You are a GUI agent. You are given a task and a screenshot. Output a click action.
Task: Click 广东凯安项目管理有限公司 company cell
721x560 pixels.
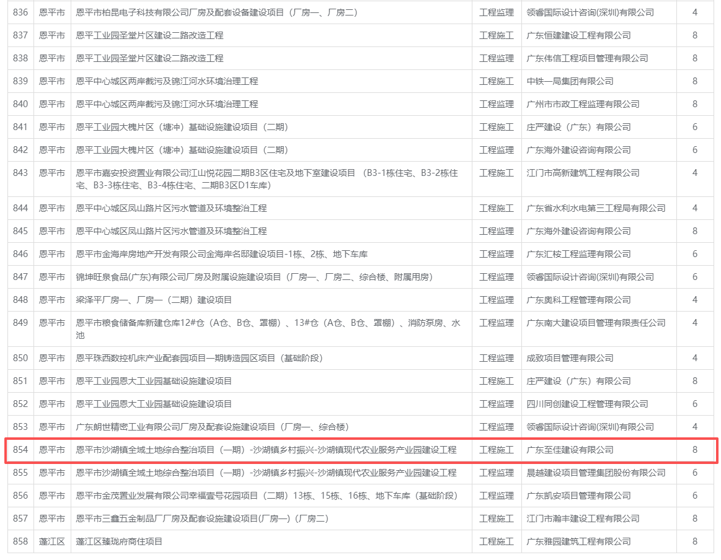pos(578,497)
